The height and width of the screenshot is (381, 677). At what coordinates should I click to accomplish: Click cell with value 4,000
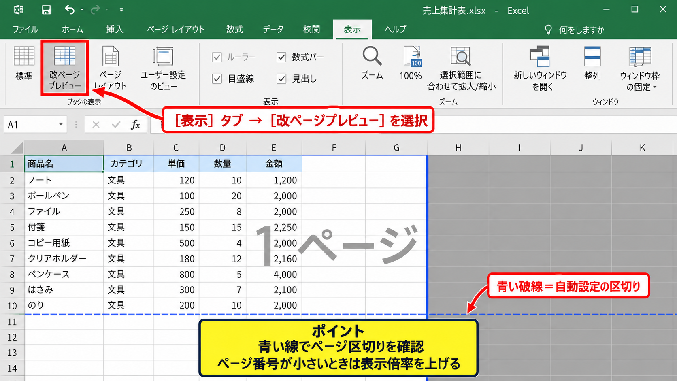tap(274, 275)
